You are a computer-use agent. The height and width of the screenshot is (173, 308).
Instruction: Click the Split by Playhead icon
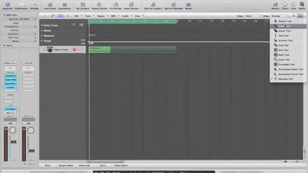pyautogui.click(x=173, y=6)
